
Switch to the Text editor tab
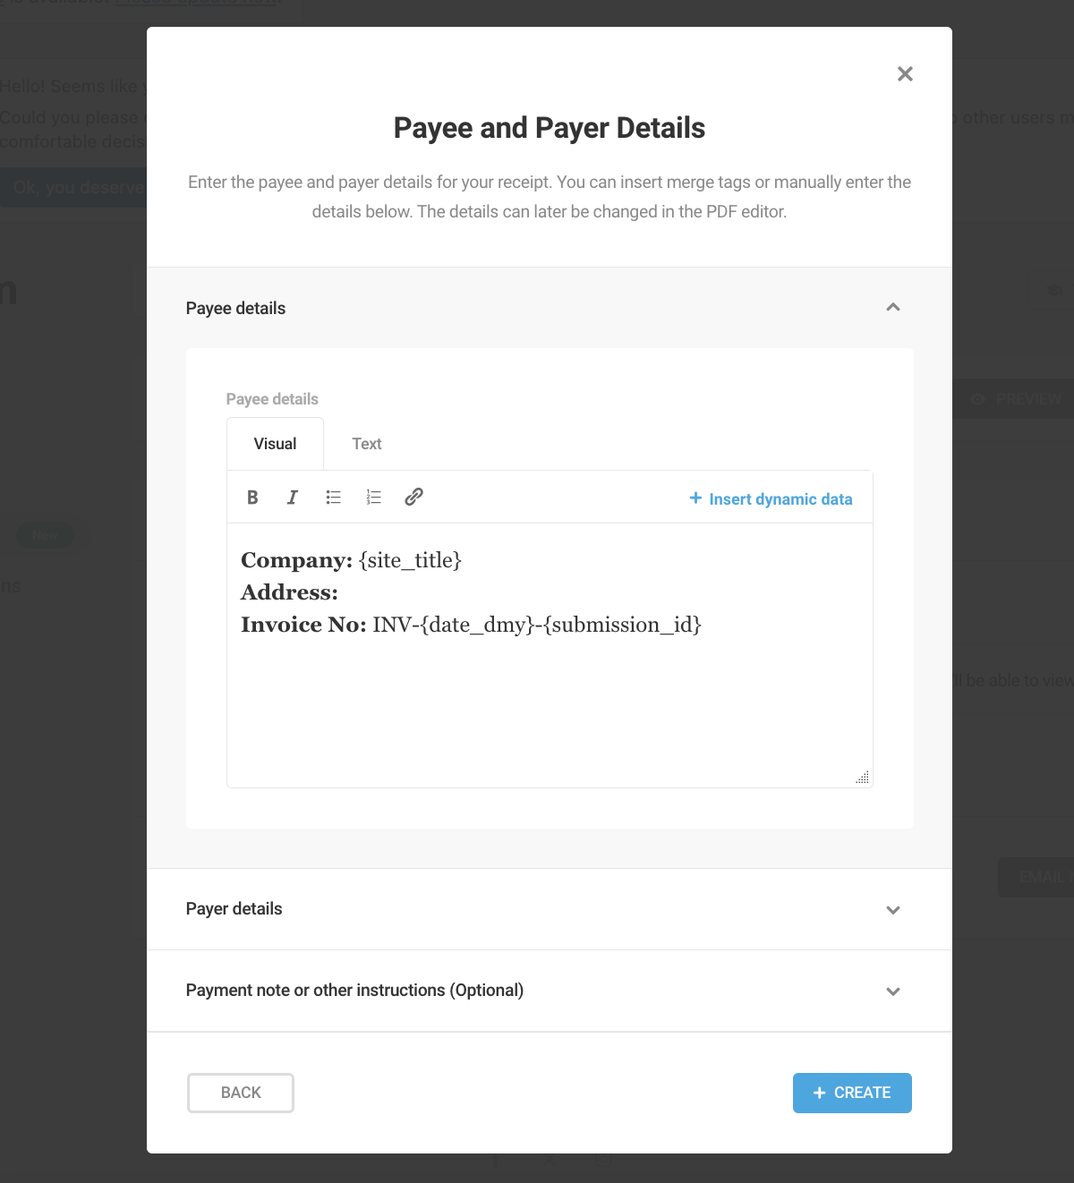366,443
